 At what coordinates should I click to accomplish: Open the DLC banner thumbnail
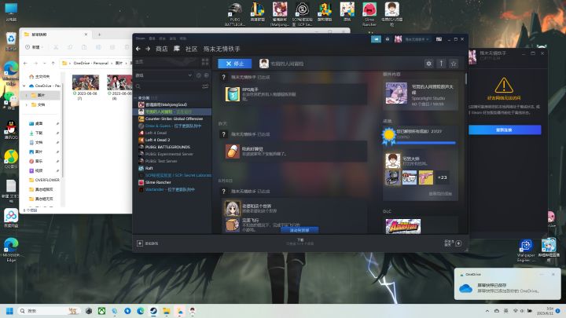click(402, 226)
